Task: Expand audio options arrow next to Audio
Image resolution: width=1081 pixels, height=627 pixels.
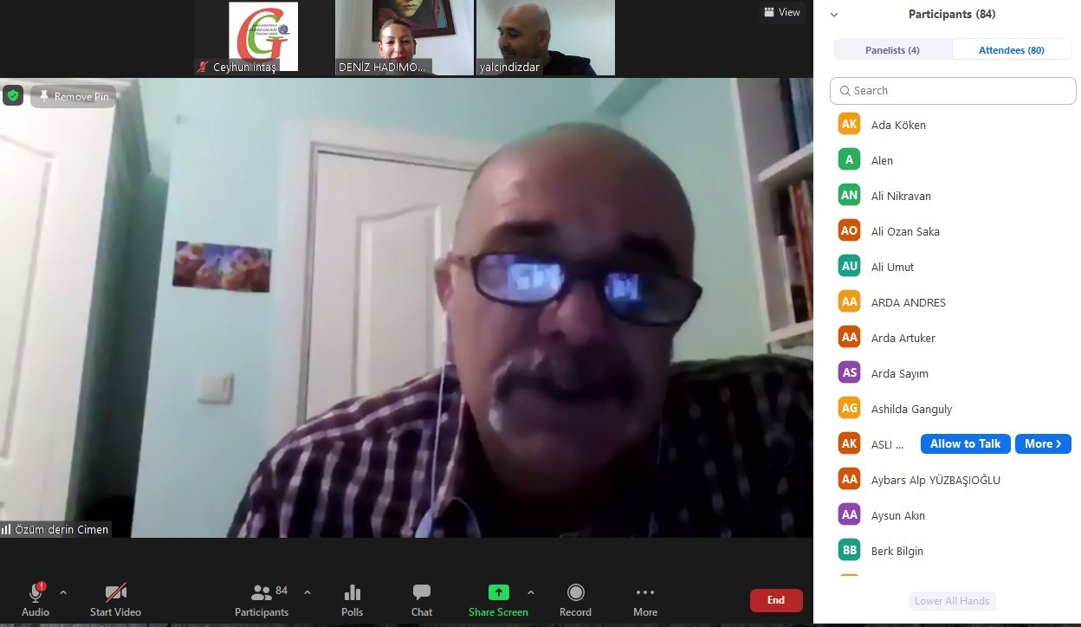Action: click(62, 593)
